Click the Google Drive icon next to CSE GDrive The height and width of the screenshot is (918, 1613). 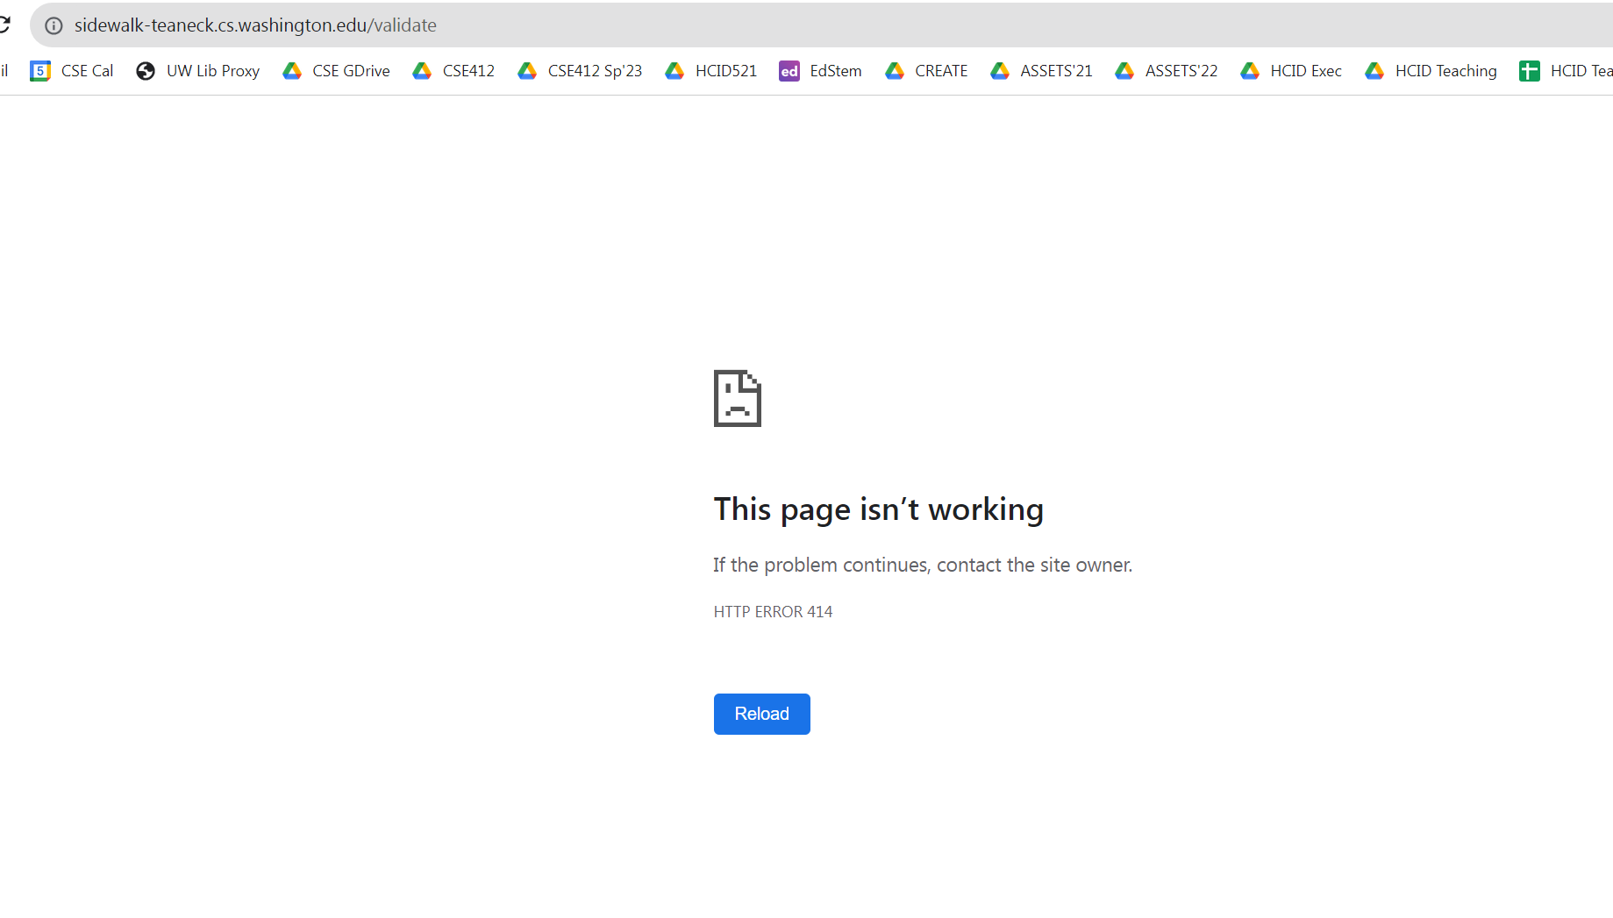tap(292, 71)
